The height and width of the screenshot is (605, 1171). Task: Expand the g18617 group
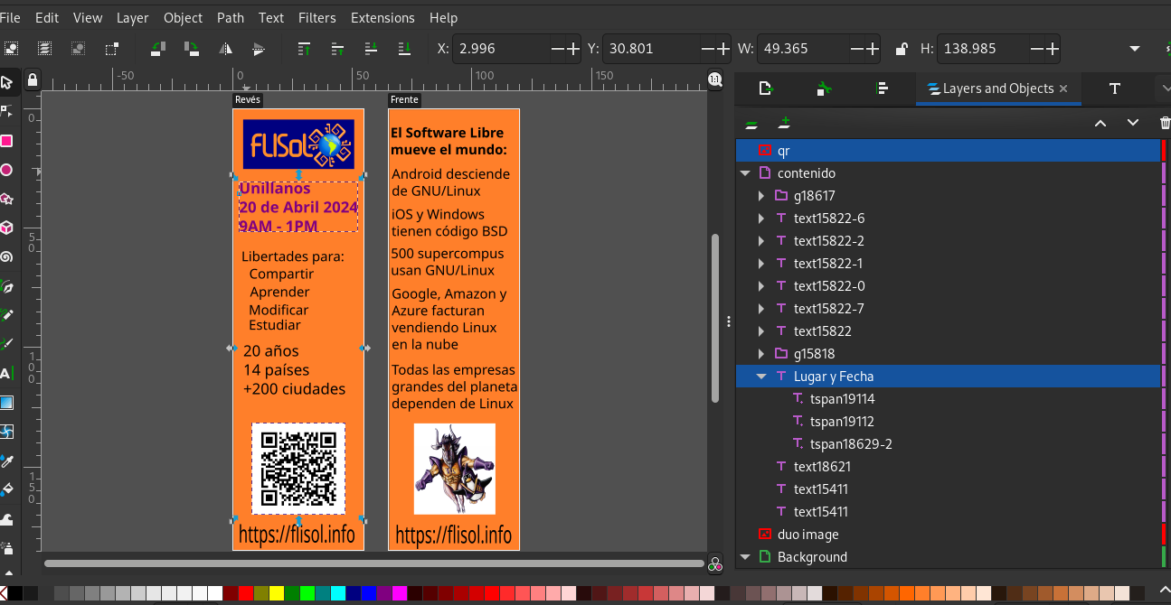761,196
